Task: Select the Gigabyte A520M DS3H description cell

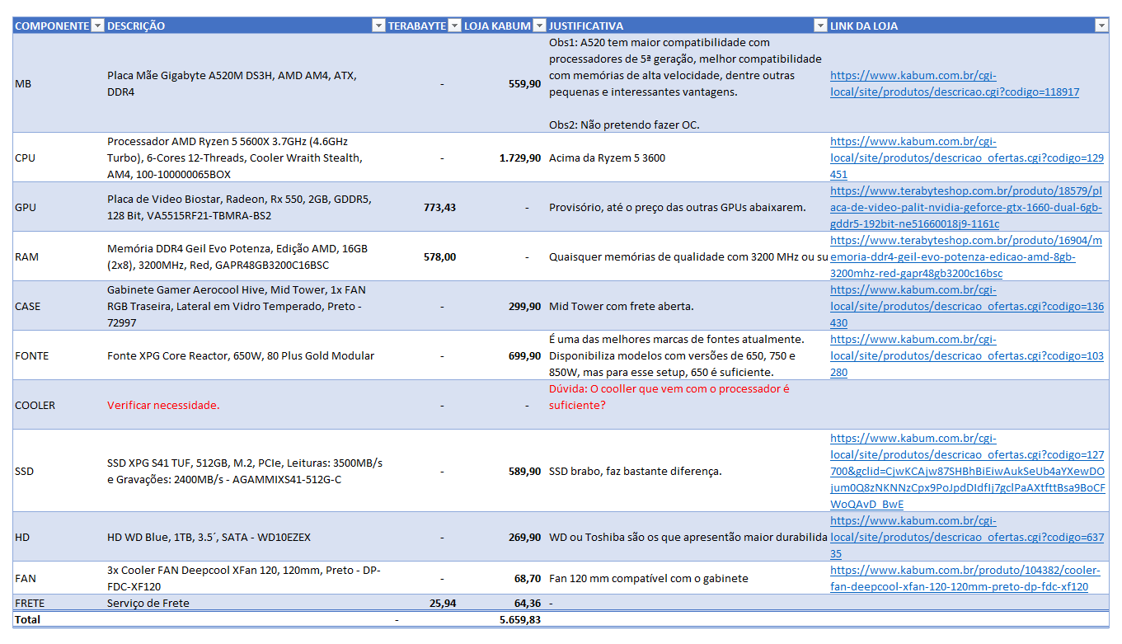Action: pyautogui.click(x=246, y=83)
